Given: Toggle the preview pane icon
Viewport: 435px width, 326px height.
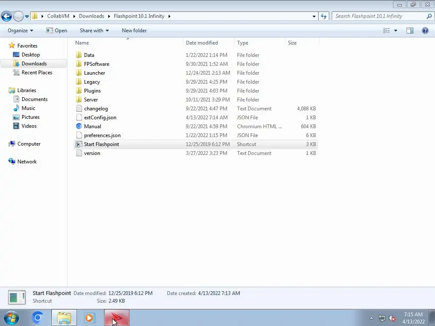Looking at the screenshot, I should click(410, 31).
